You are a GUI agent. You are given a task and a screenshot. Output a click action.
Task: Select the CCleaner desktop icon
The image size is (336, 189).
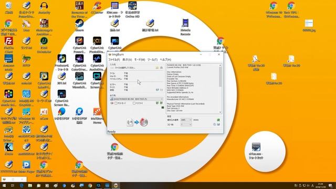(97, 8)
